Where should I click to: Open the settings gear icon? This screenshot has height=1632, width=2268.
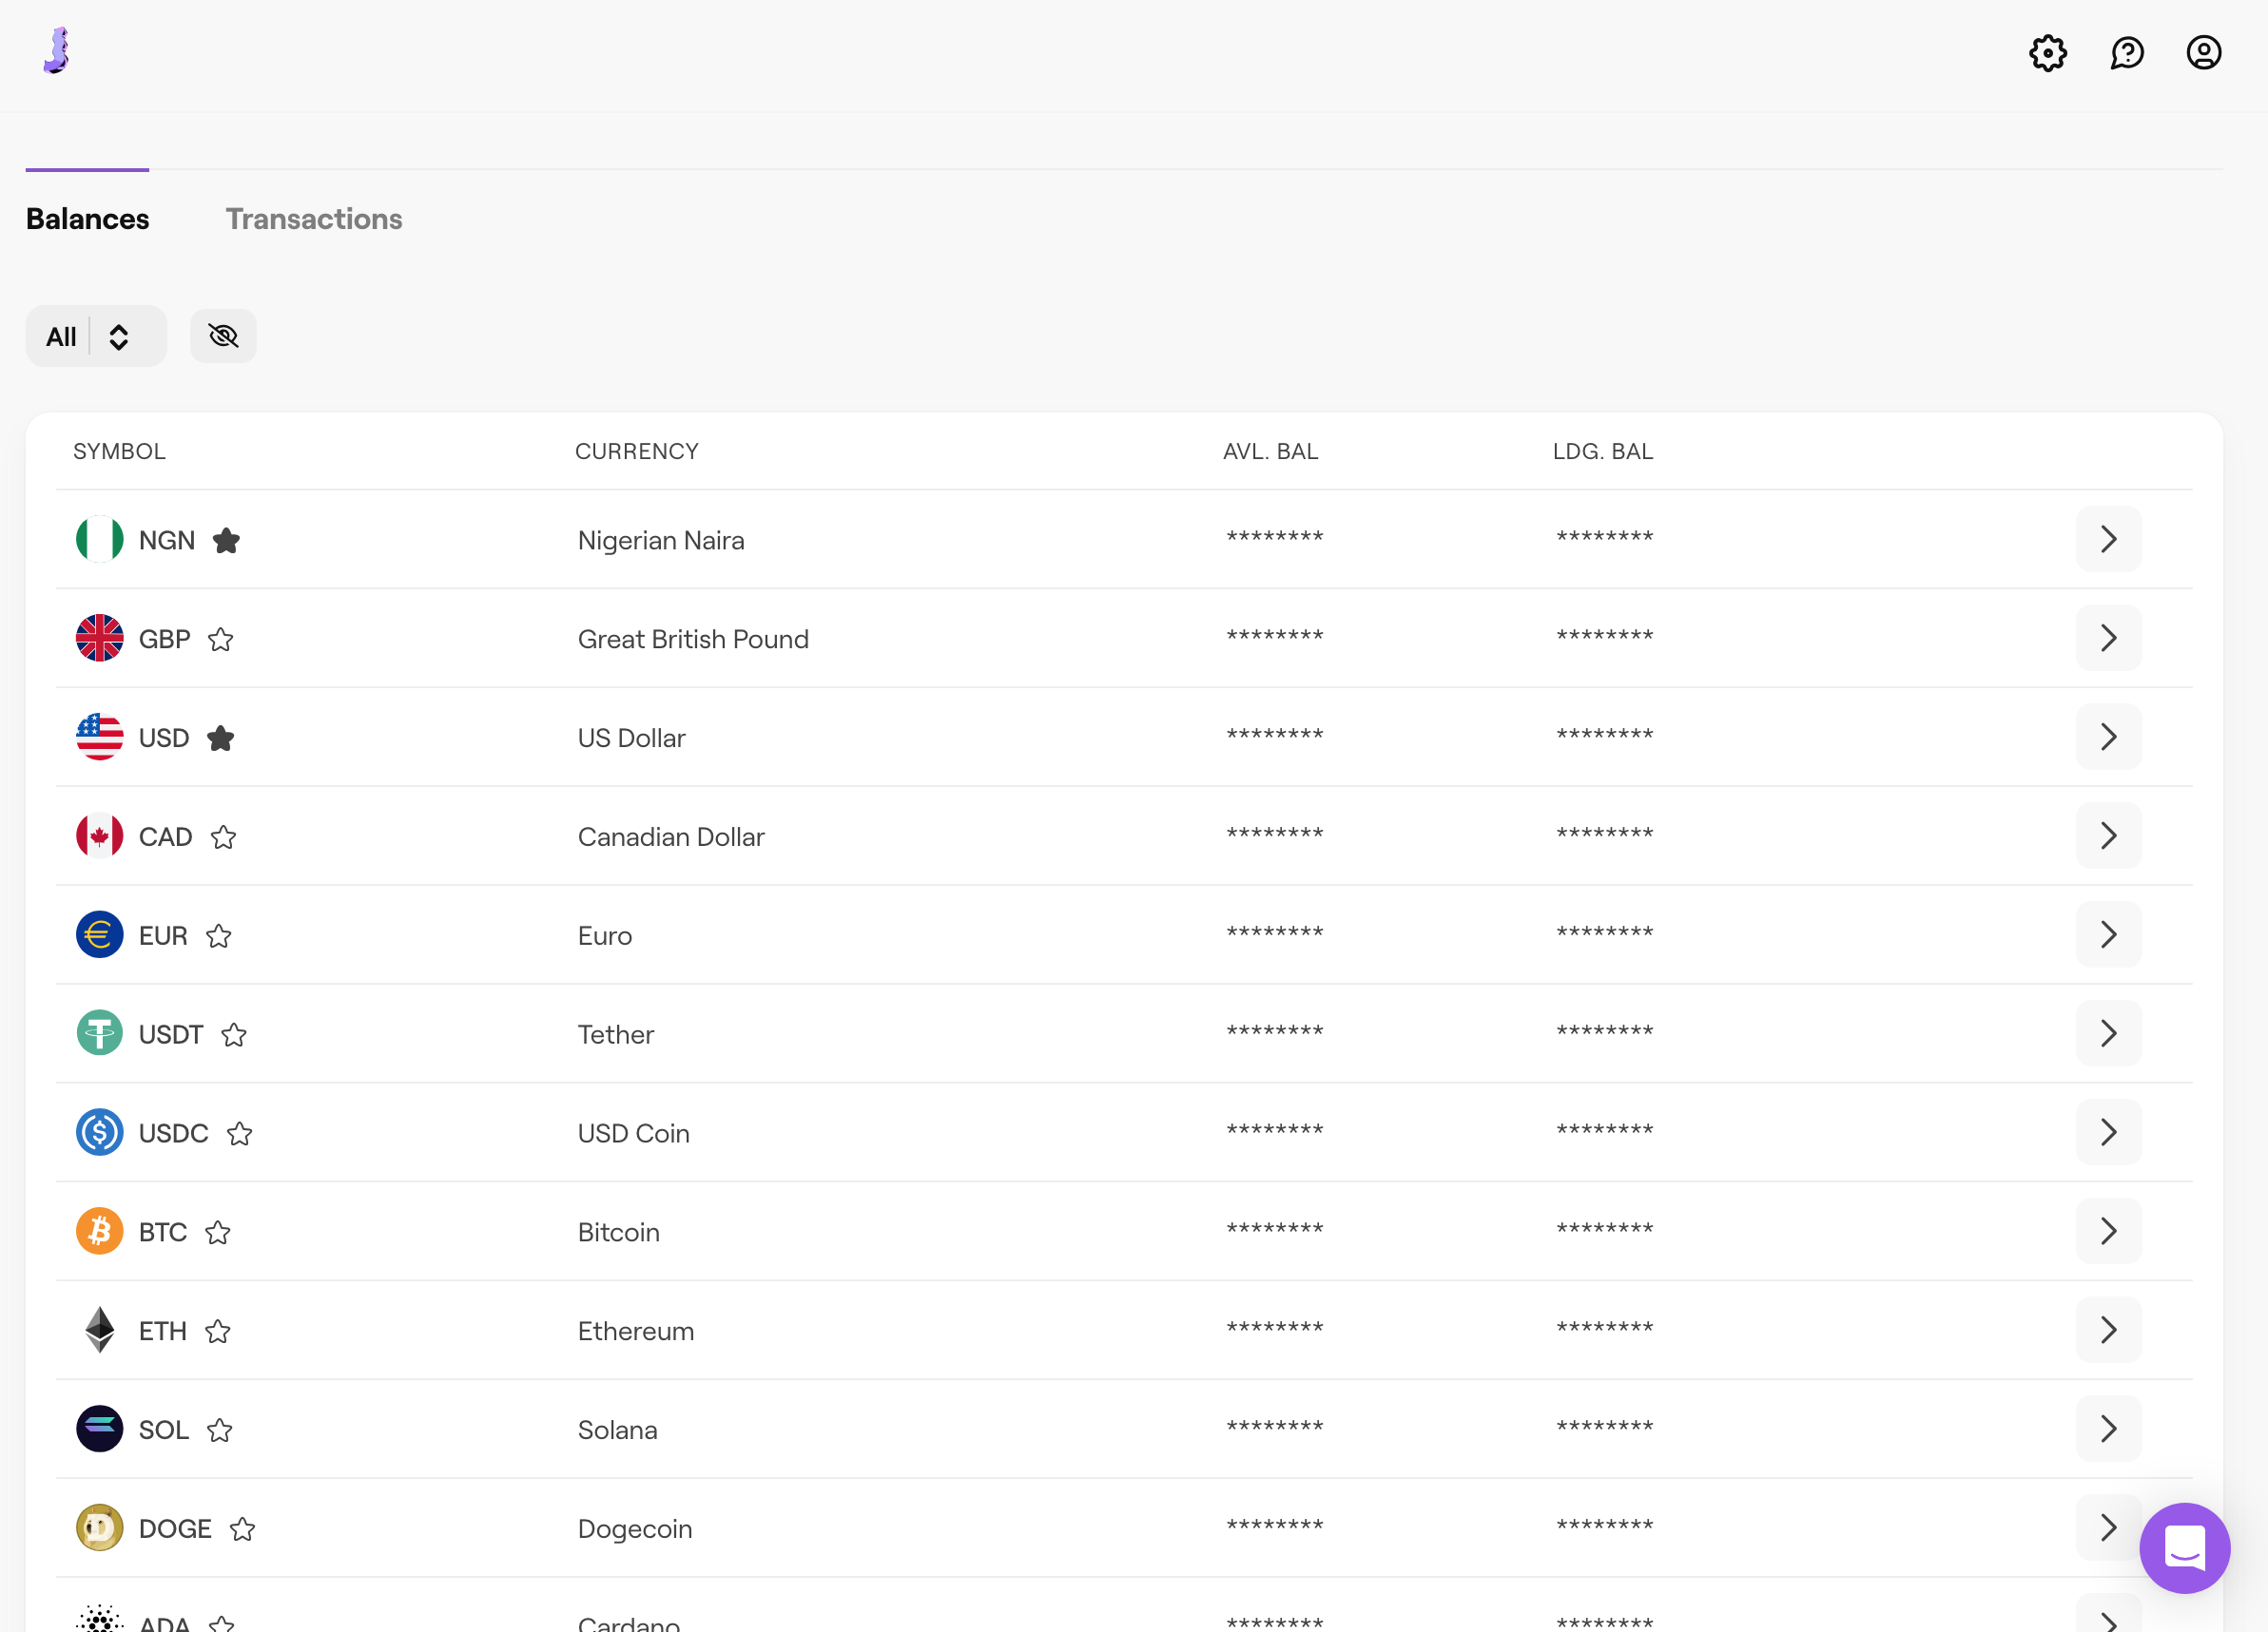pos(2047,53)
